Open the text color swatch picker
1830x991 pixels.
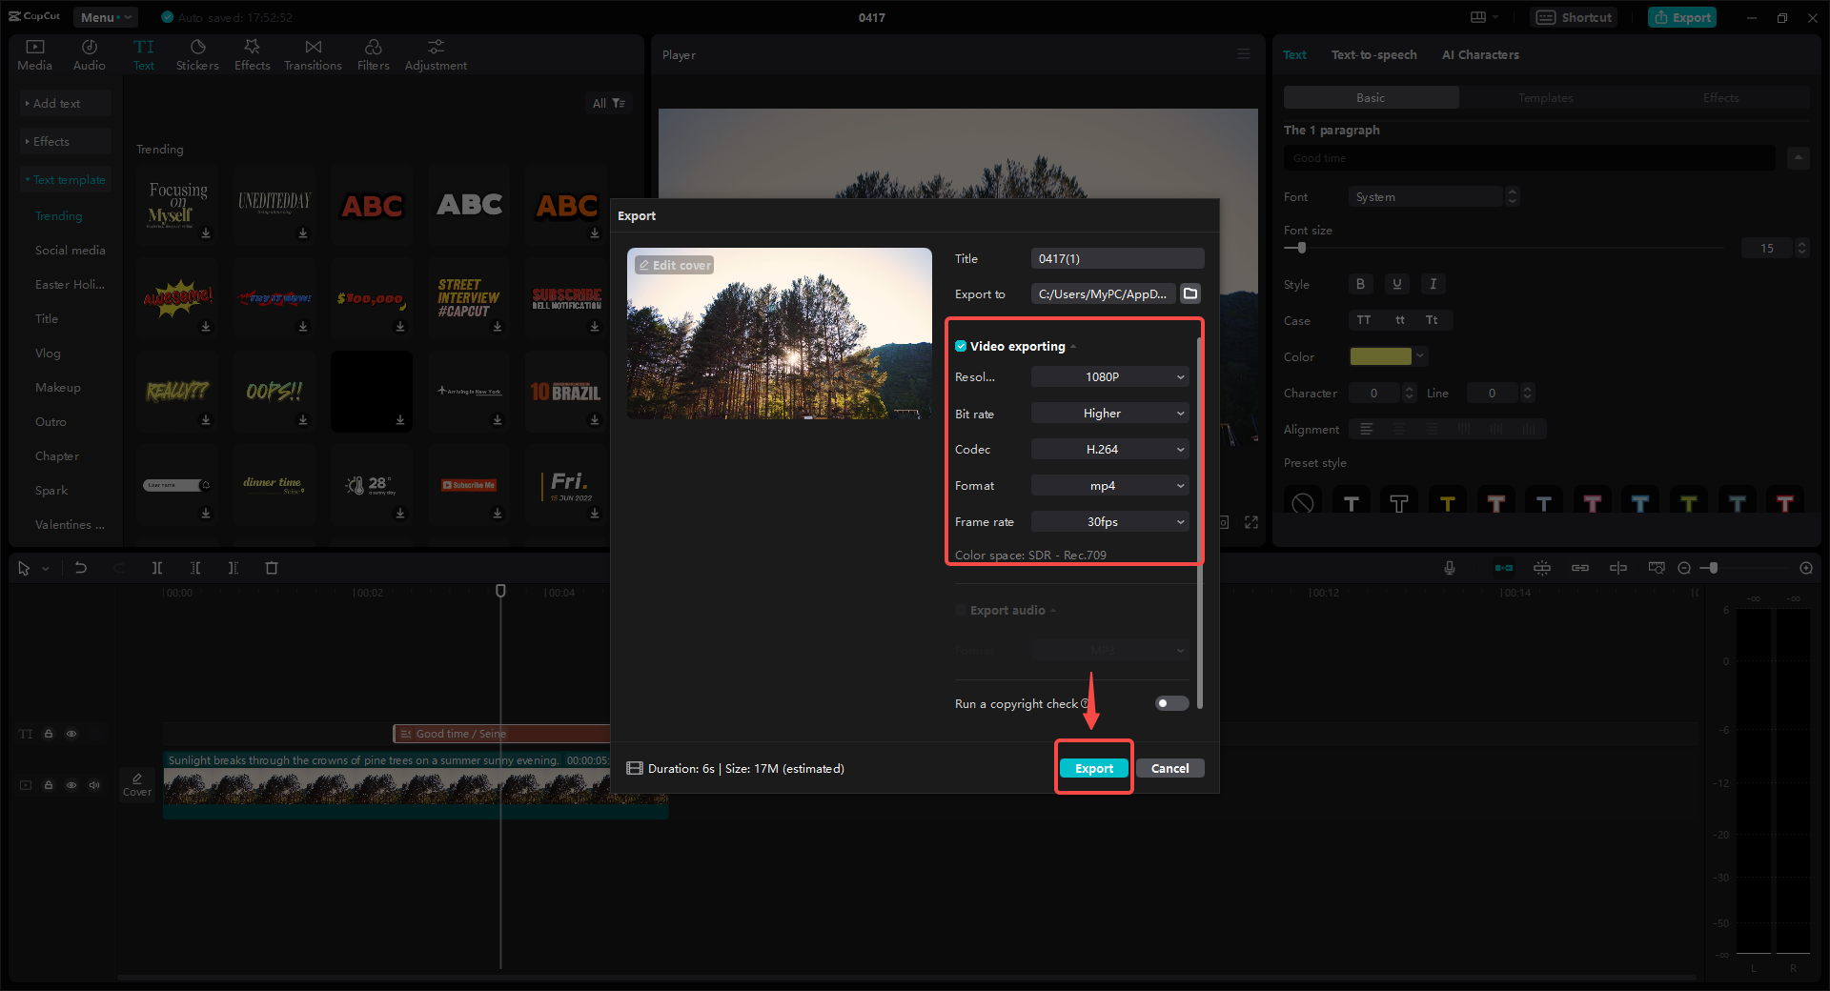point(1381,355)
